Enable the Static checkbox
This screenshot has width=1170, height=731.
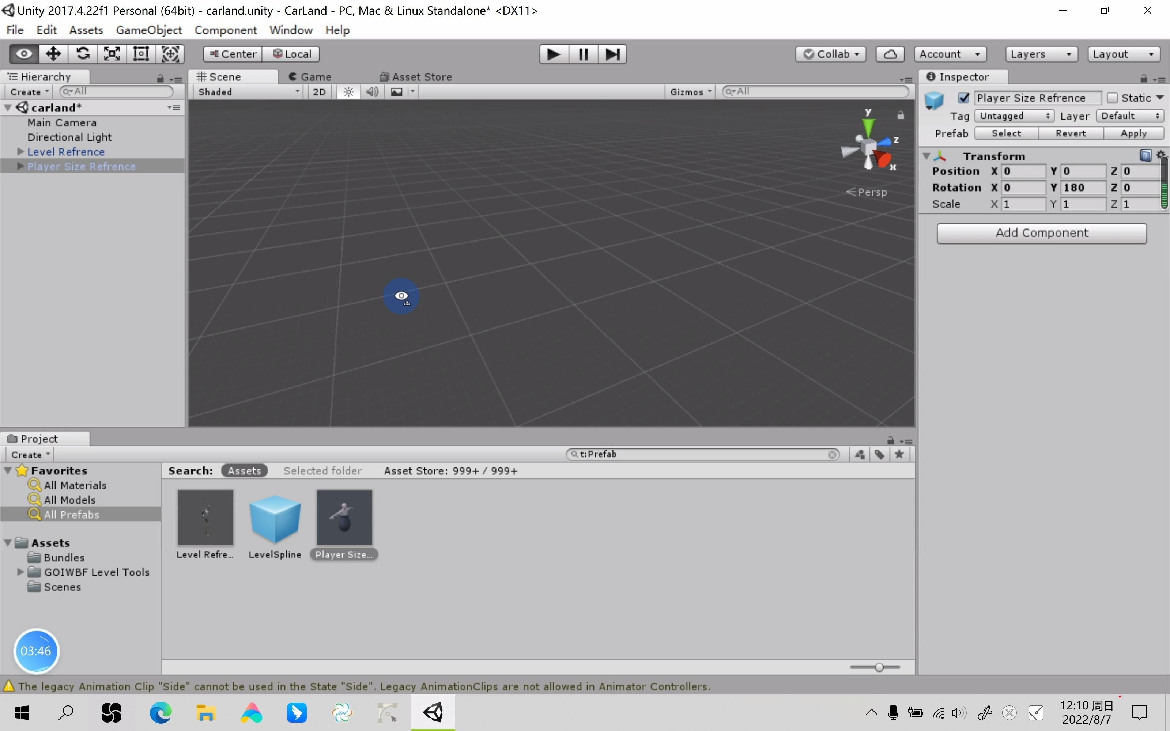[x=1113, y=98]
